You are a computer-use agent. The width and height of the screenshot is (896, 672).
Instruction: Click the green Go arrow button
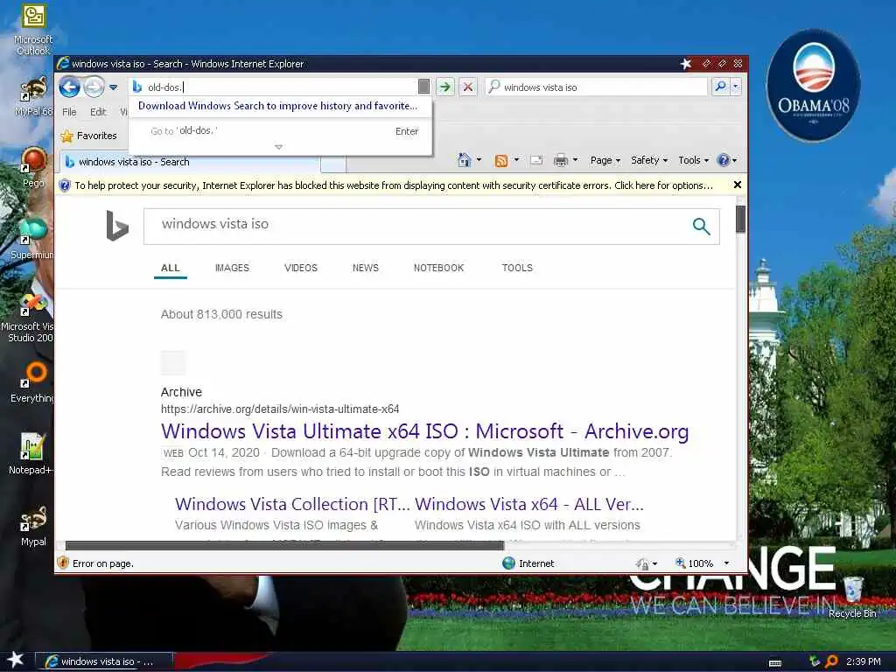click(x=445, y=87)
